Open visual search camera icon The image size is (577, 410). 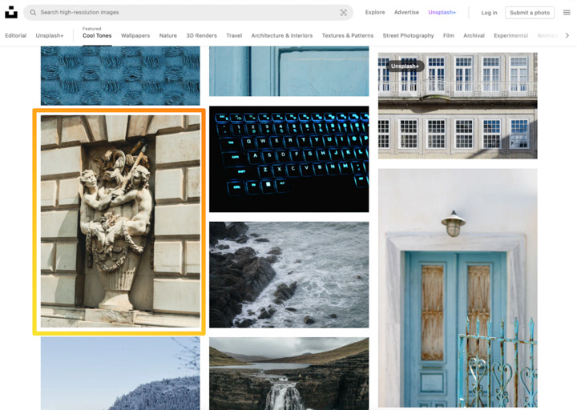point(343,13)
